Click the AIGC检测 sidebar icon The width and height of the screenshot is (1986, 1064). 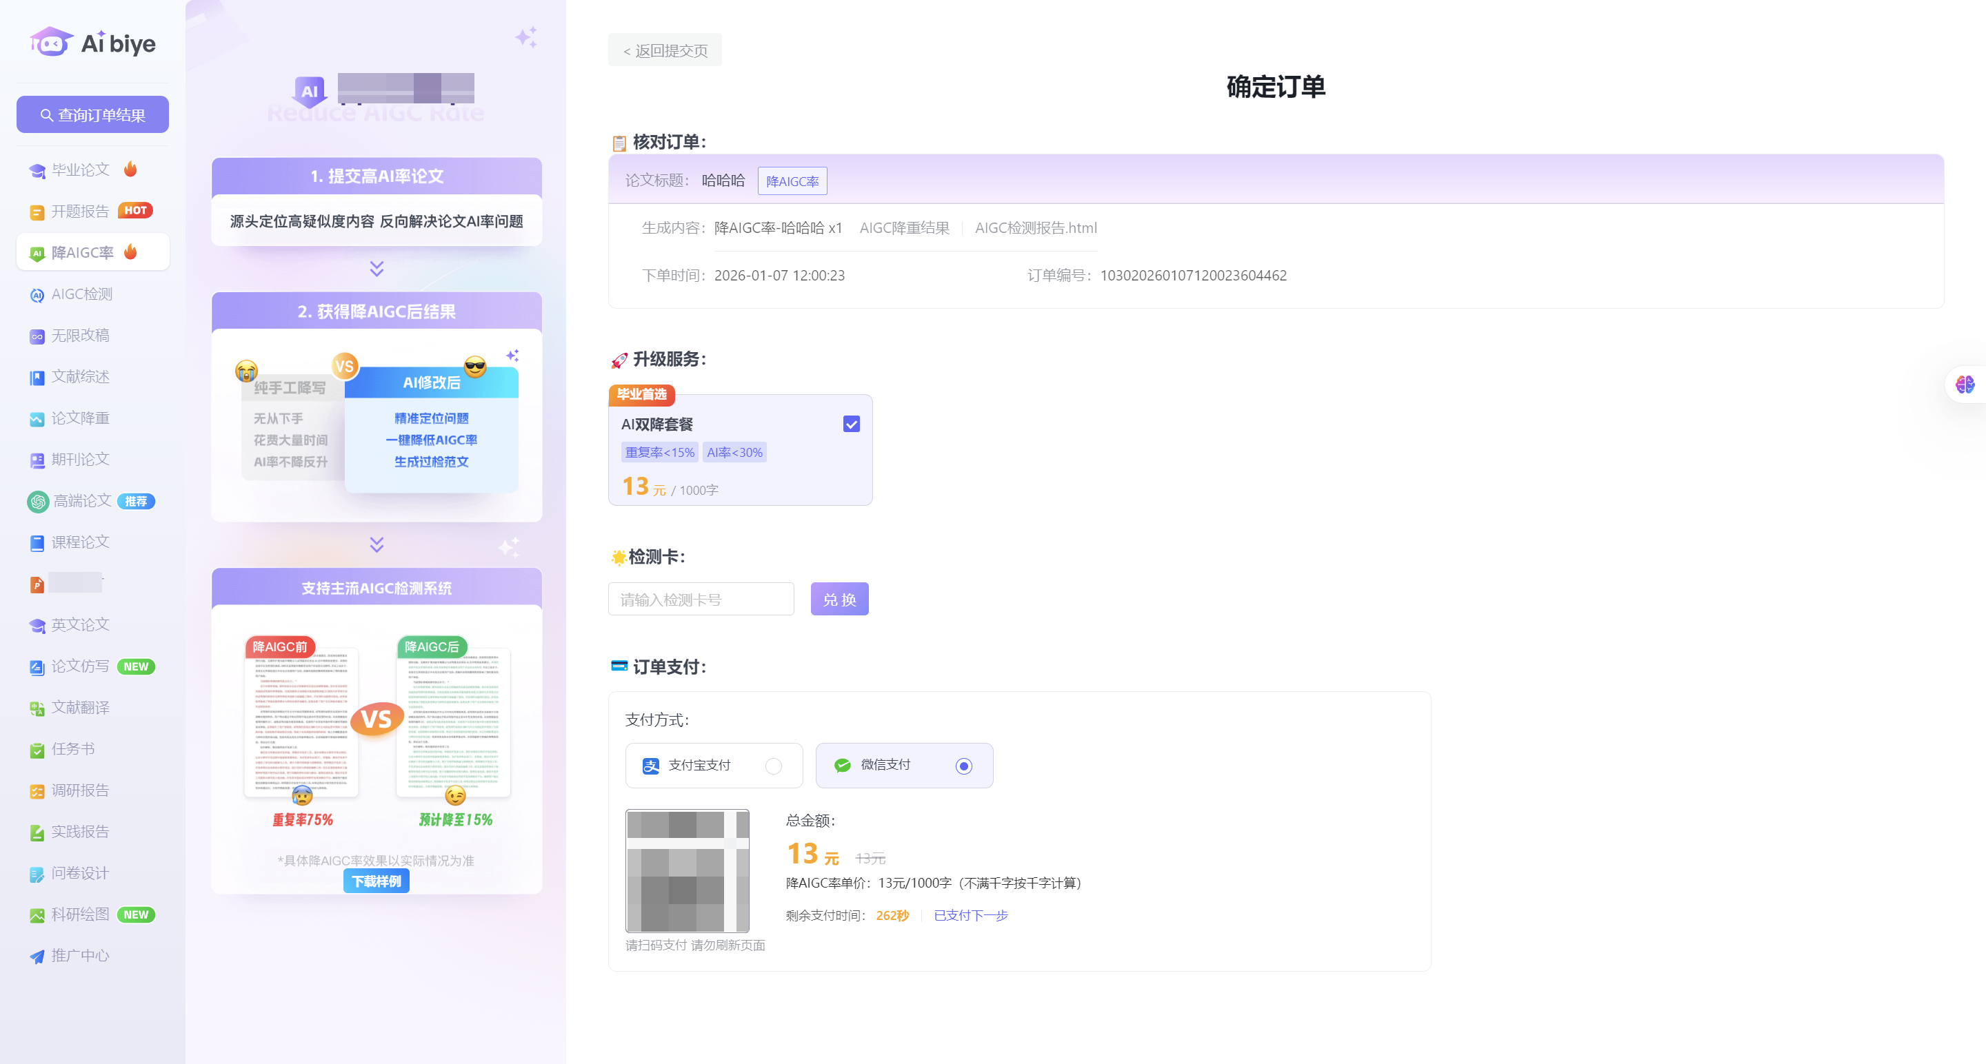[x=37, y=295]
